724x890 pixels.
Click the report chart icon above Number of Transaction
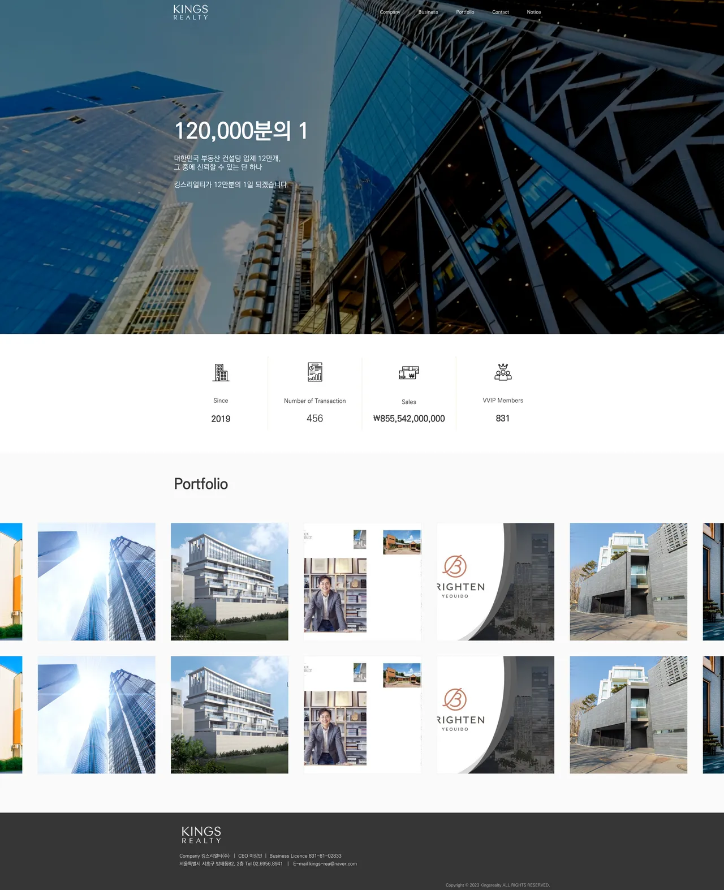pos(315,372)
